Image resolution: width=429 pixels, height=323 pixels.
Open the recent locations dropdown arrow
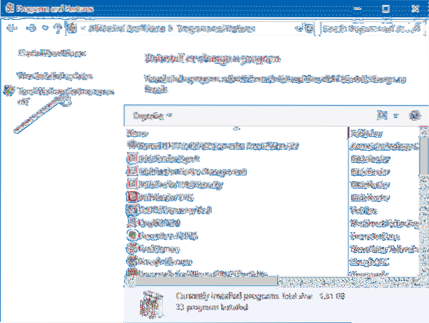tap(45, 28)
